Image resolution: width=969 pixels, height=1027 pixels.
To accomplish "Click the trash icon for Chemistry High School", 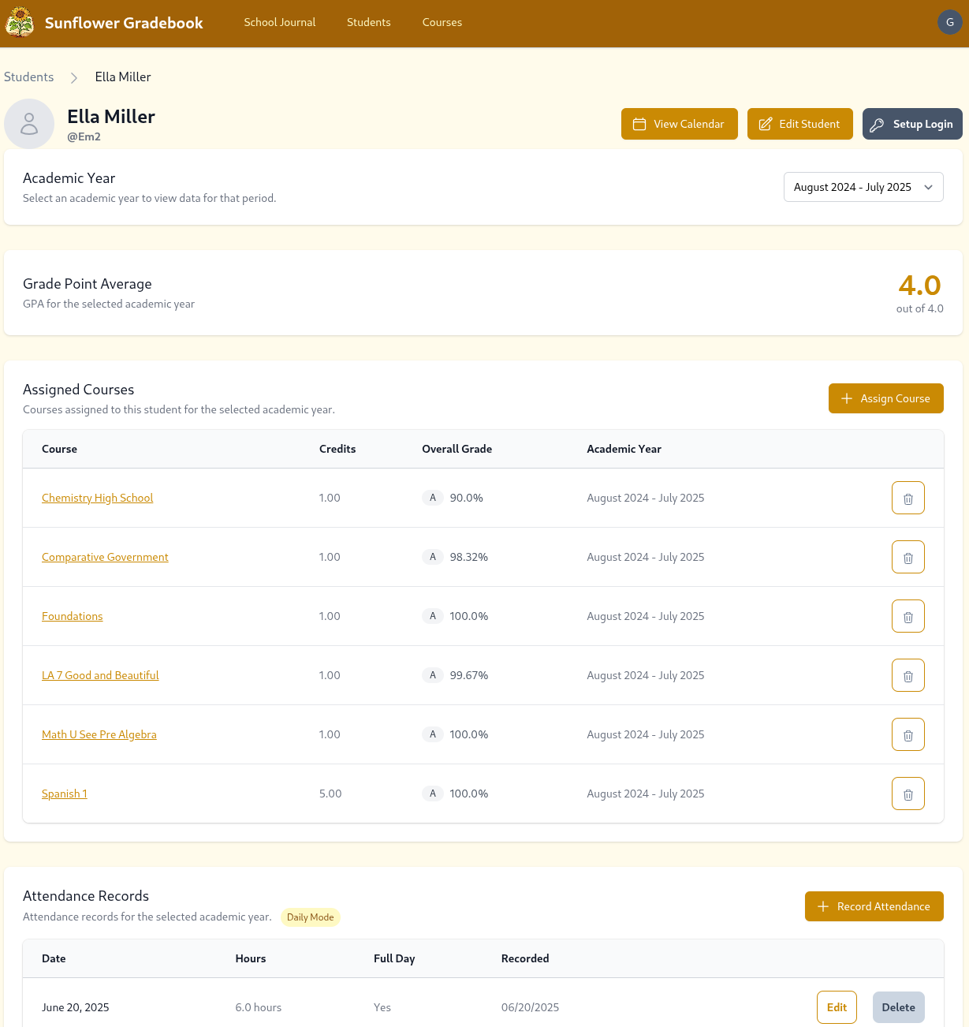I will [x=908, y=498].
